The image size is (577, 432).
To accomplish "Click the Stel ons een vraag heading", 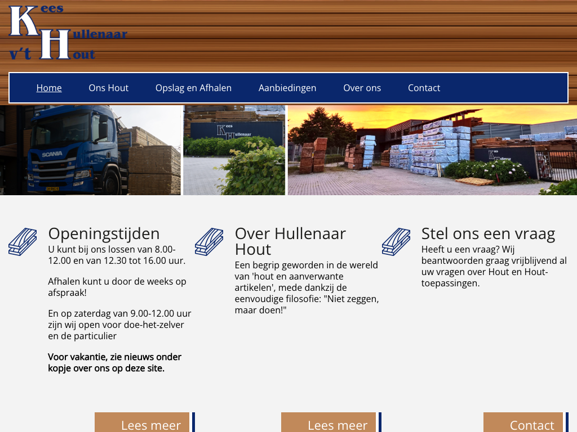I will [x=488, y=233].
